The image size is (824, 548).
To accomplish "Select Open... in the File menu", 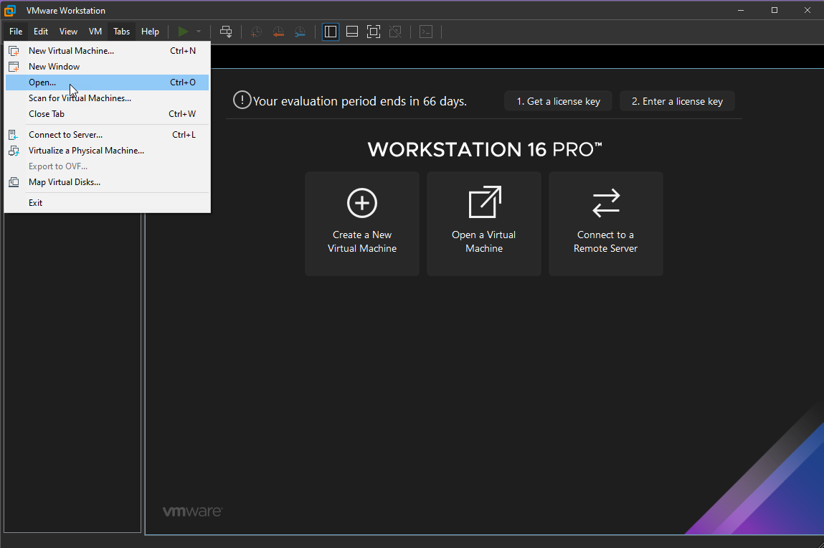I will pyautogui.click(x=42, y=82).
